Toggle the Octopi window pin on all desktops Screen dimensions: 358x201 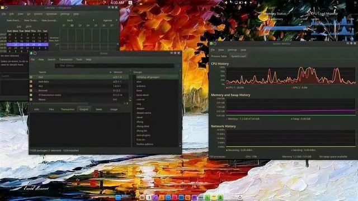point(35,53)
